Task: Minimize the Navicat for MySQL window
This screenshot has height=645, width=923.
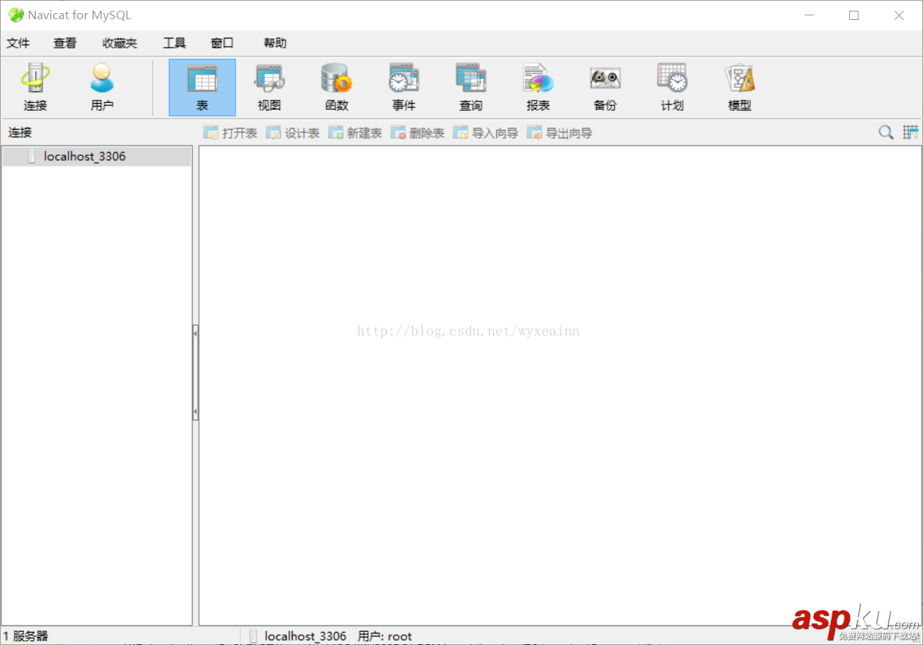Action: (809, 15)
